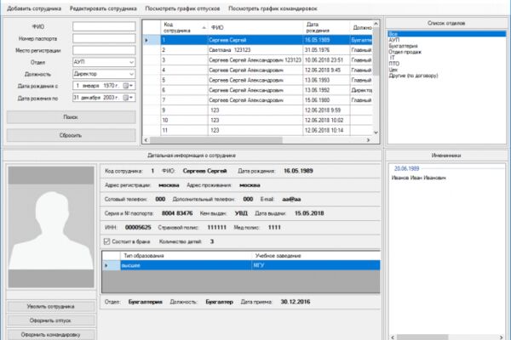511x340 pixels.
Task: Click birthday panel scroll right arrow
Action: point(502,337)
